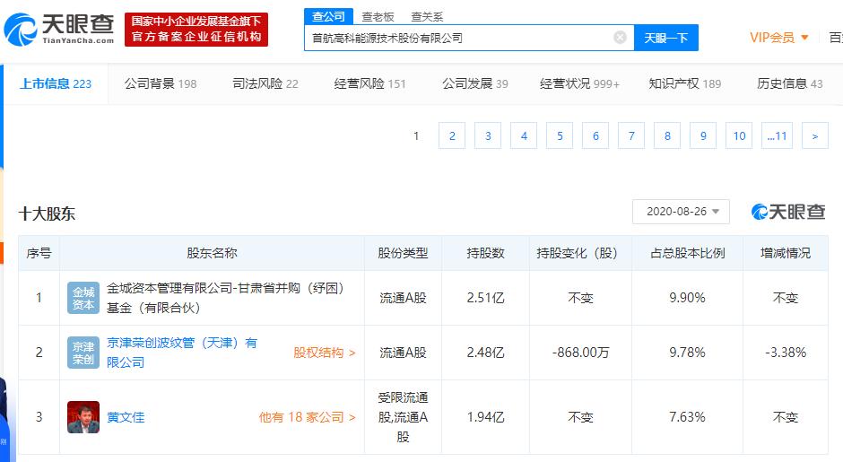
Task: Go to page 4
Action: point(524,135)
